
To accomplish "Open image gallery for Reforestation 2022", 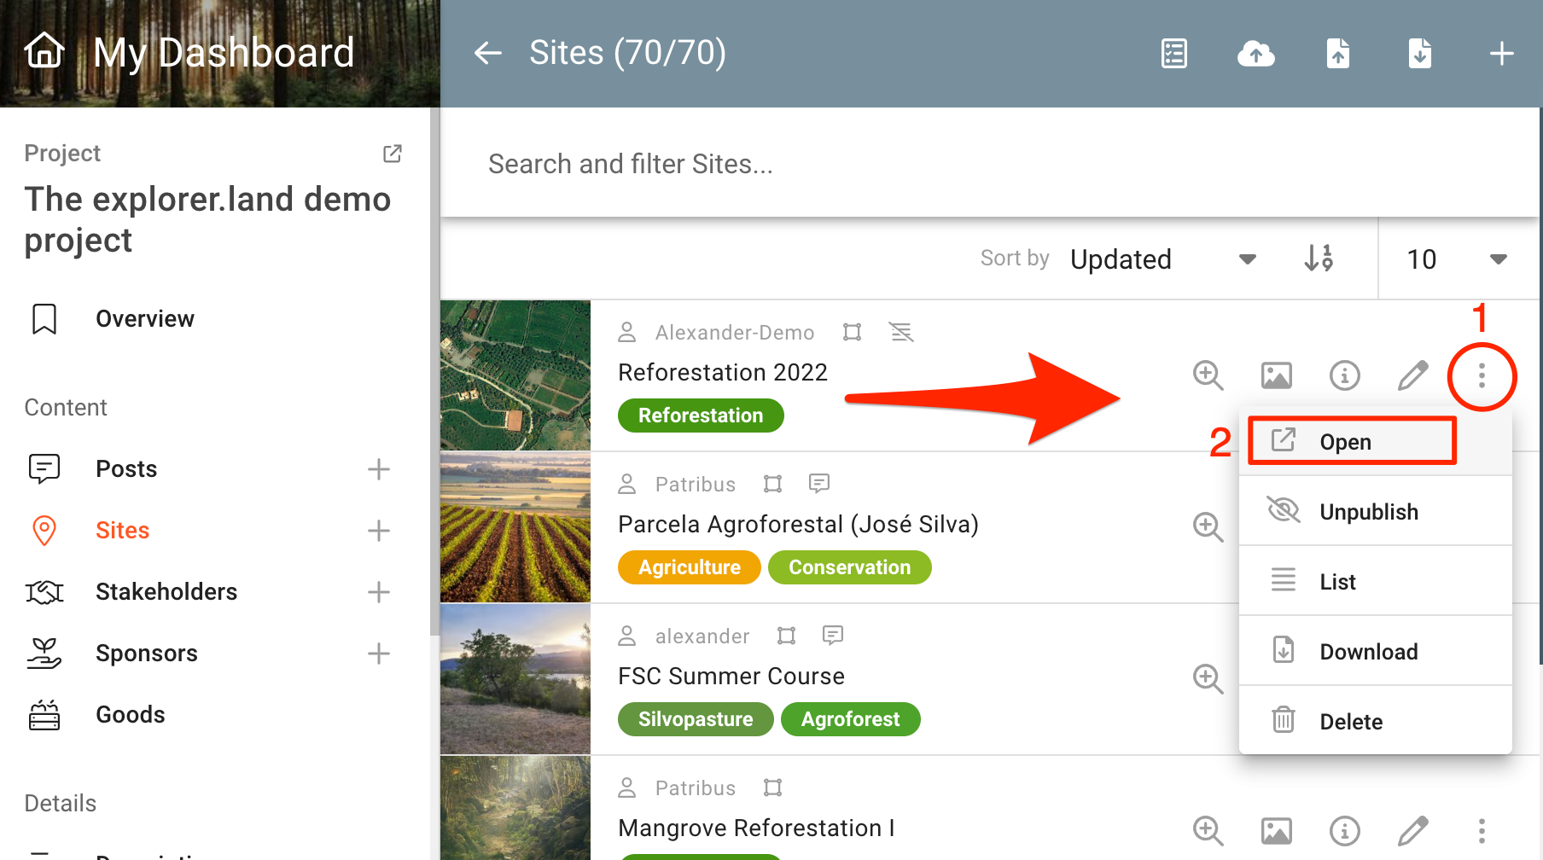I will tap(1276, 375).
